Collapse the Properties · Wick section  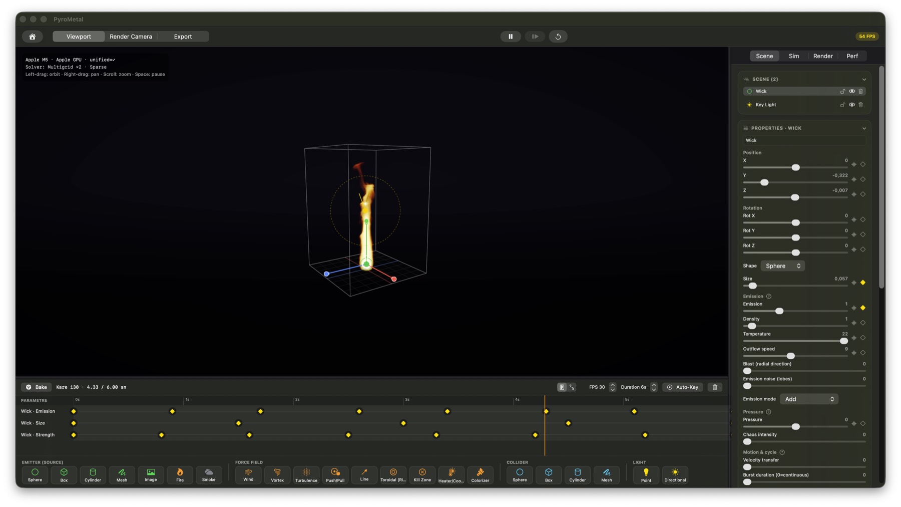(x=864, y=128)
